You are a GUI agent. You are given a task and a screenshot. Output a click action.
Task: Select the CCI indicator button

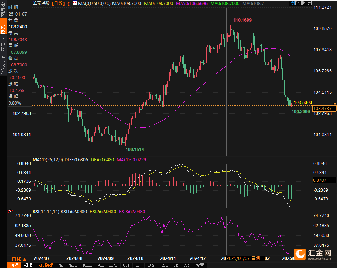126,265
